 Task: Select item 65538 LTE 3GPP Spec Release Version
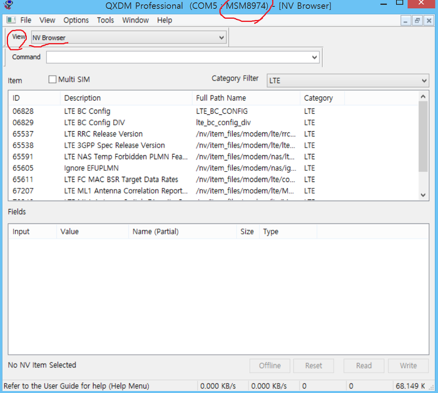coord(213,146)
